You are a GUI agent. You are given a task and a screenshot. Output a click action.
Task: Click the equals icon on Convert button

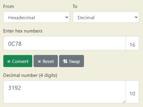pyautogui.click(x=9, y=61)
